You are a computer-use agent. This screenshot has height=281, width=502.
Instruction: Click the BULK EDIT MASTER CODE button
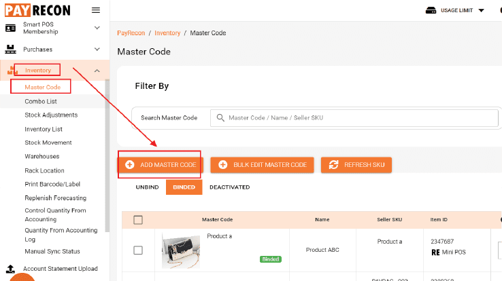[262, 165]
